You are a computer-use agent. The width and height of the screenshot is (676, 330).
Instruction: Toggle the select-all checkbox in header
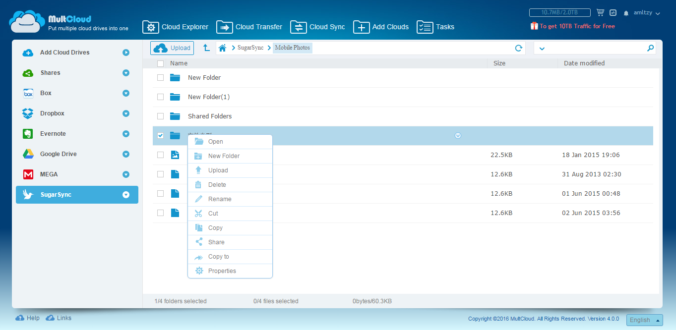[x=160, y=63]
